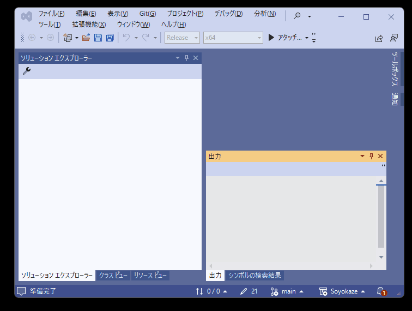412x311 pixels.
Task: Select the 出力 bottom tab
Action: tap(215, 276)
